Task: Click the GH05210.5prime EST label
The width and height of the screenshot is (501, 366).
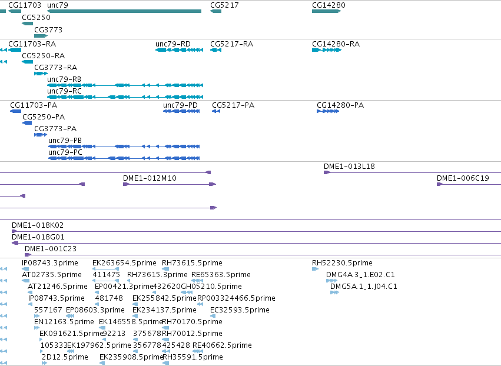Action: 211,287
